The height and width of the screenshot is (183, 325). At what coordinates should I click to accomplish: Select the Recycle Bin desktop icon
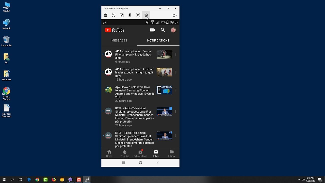[6, 41]
